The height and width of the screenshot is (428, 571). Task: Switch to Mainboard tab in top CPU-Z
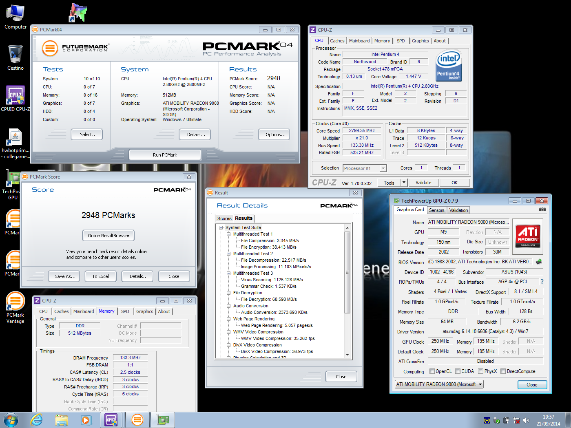[359, 41]
